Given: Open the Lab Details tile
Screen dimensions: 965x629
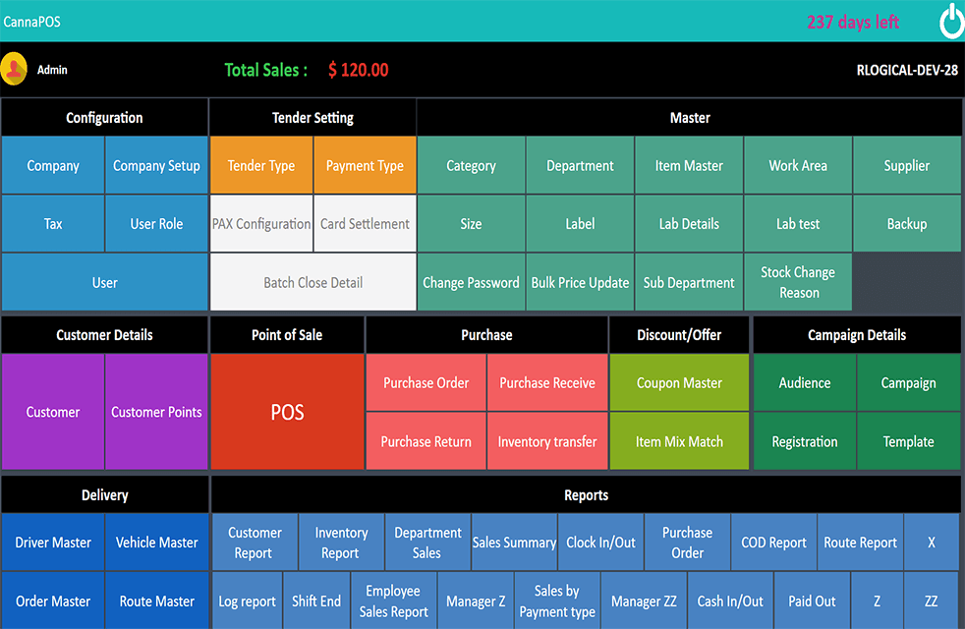Looking at the screenshot, I should click(689, 223).
